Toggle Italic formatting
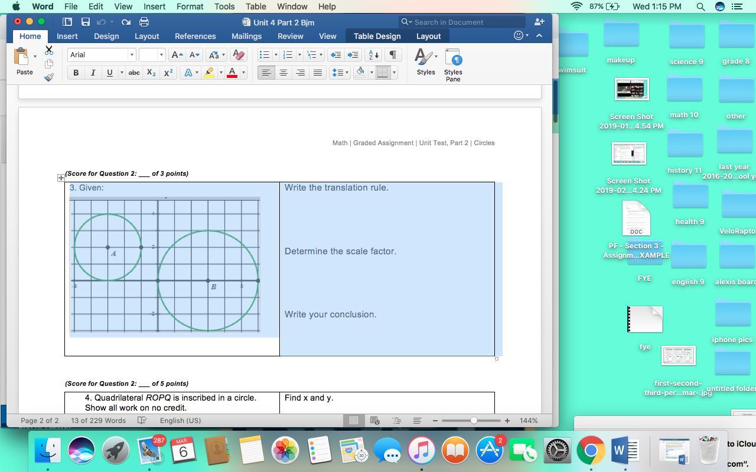Screen dimensions: 756x472 pos(93,73)
